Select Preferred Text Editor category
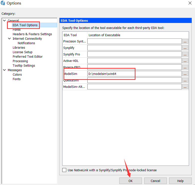195x185 pixels. click(27, 57)
